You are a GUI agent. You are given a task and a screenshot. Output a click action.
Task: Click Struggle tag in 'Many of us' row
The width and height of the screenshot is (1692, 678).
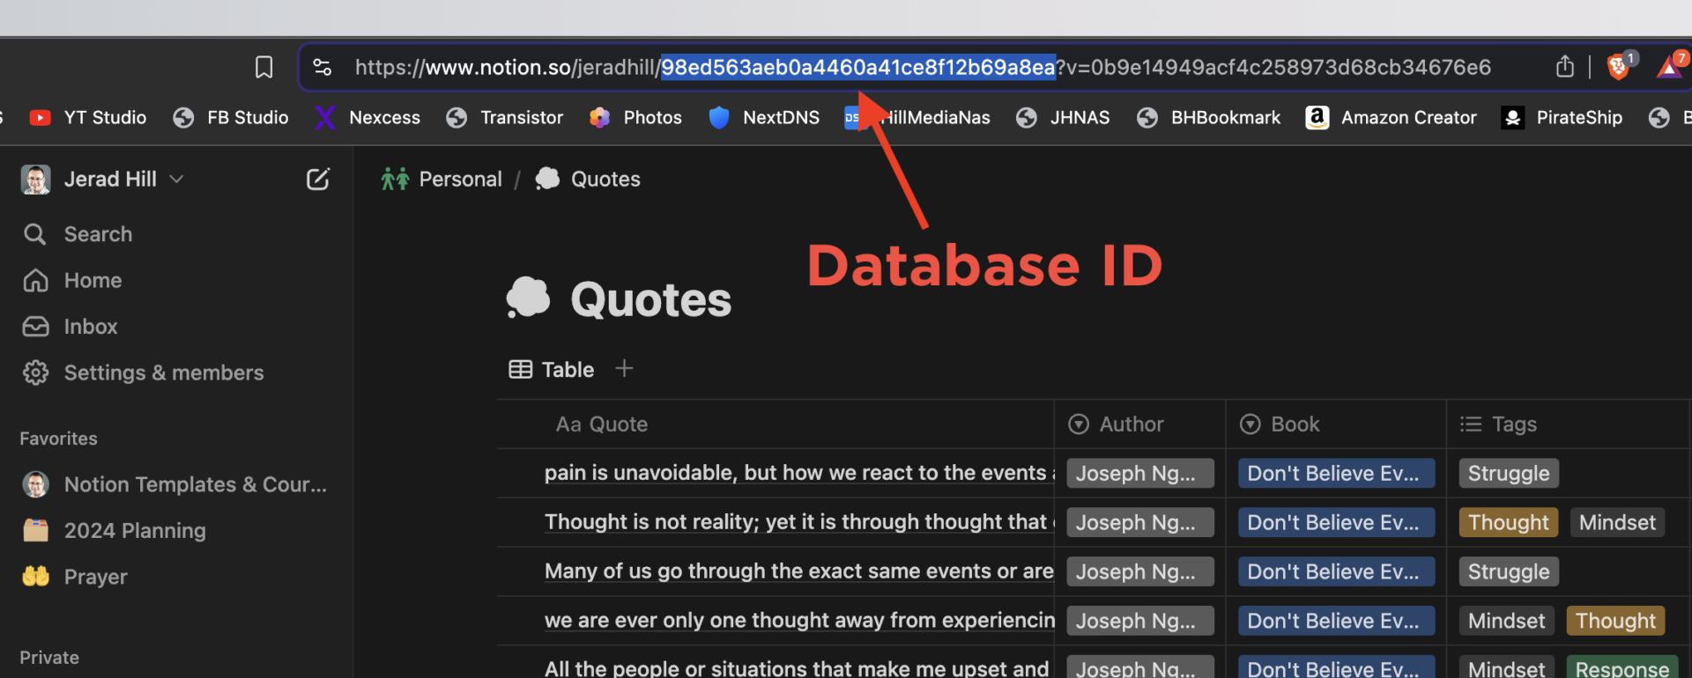point(1509,572)
